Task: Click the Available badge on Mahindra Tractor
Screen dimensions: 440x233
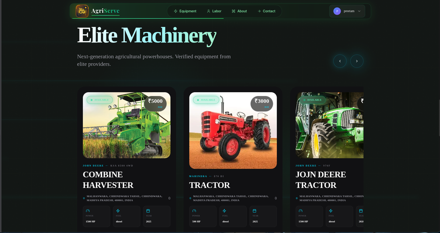Action: (206, 100)
